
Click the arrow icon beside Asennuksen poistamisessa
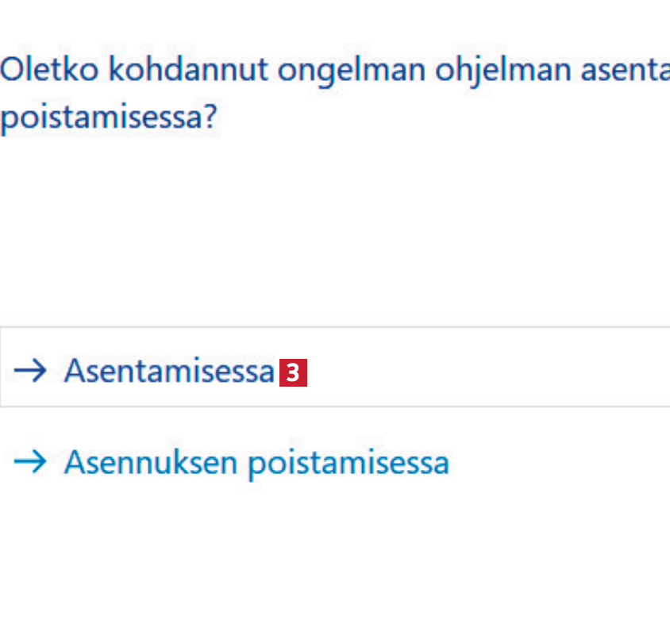tap(31, 462)
